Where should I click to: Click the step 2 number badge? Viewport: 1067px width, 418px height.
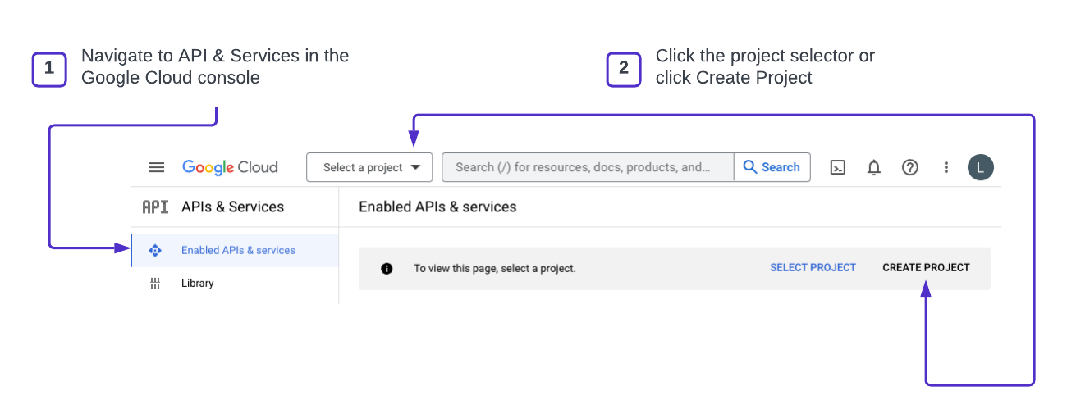coord(624,70)
